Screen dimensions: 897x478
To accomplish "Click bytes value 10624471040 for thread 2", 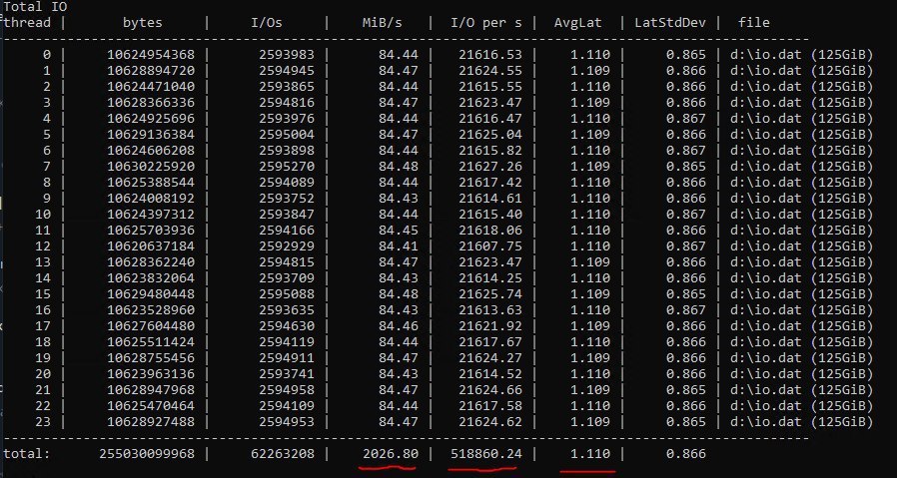I will tap(151, 87).
